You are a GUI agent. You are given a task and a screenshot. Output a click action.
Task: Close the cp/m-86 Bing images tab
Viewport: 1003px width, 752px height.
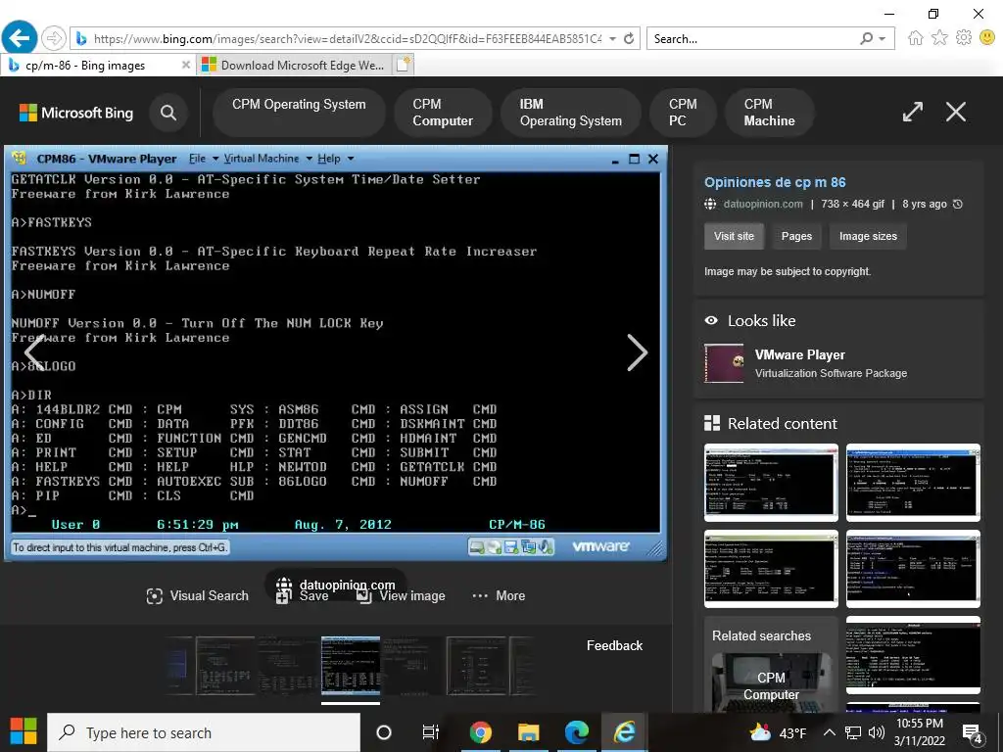pyautogui.click(x=185, y=66)
